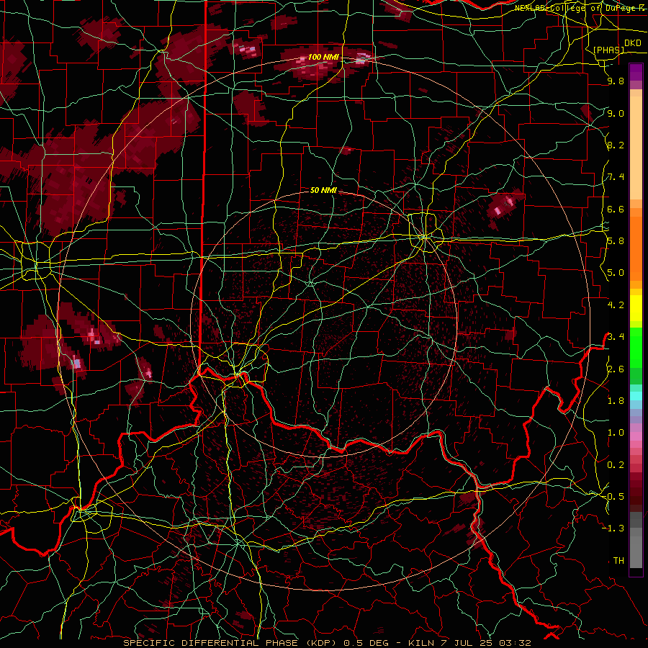
Task: Click the "50 NMI" range ring label
Action: pyautogui.click(x=323, y=190)
